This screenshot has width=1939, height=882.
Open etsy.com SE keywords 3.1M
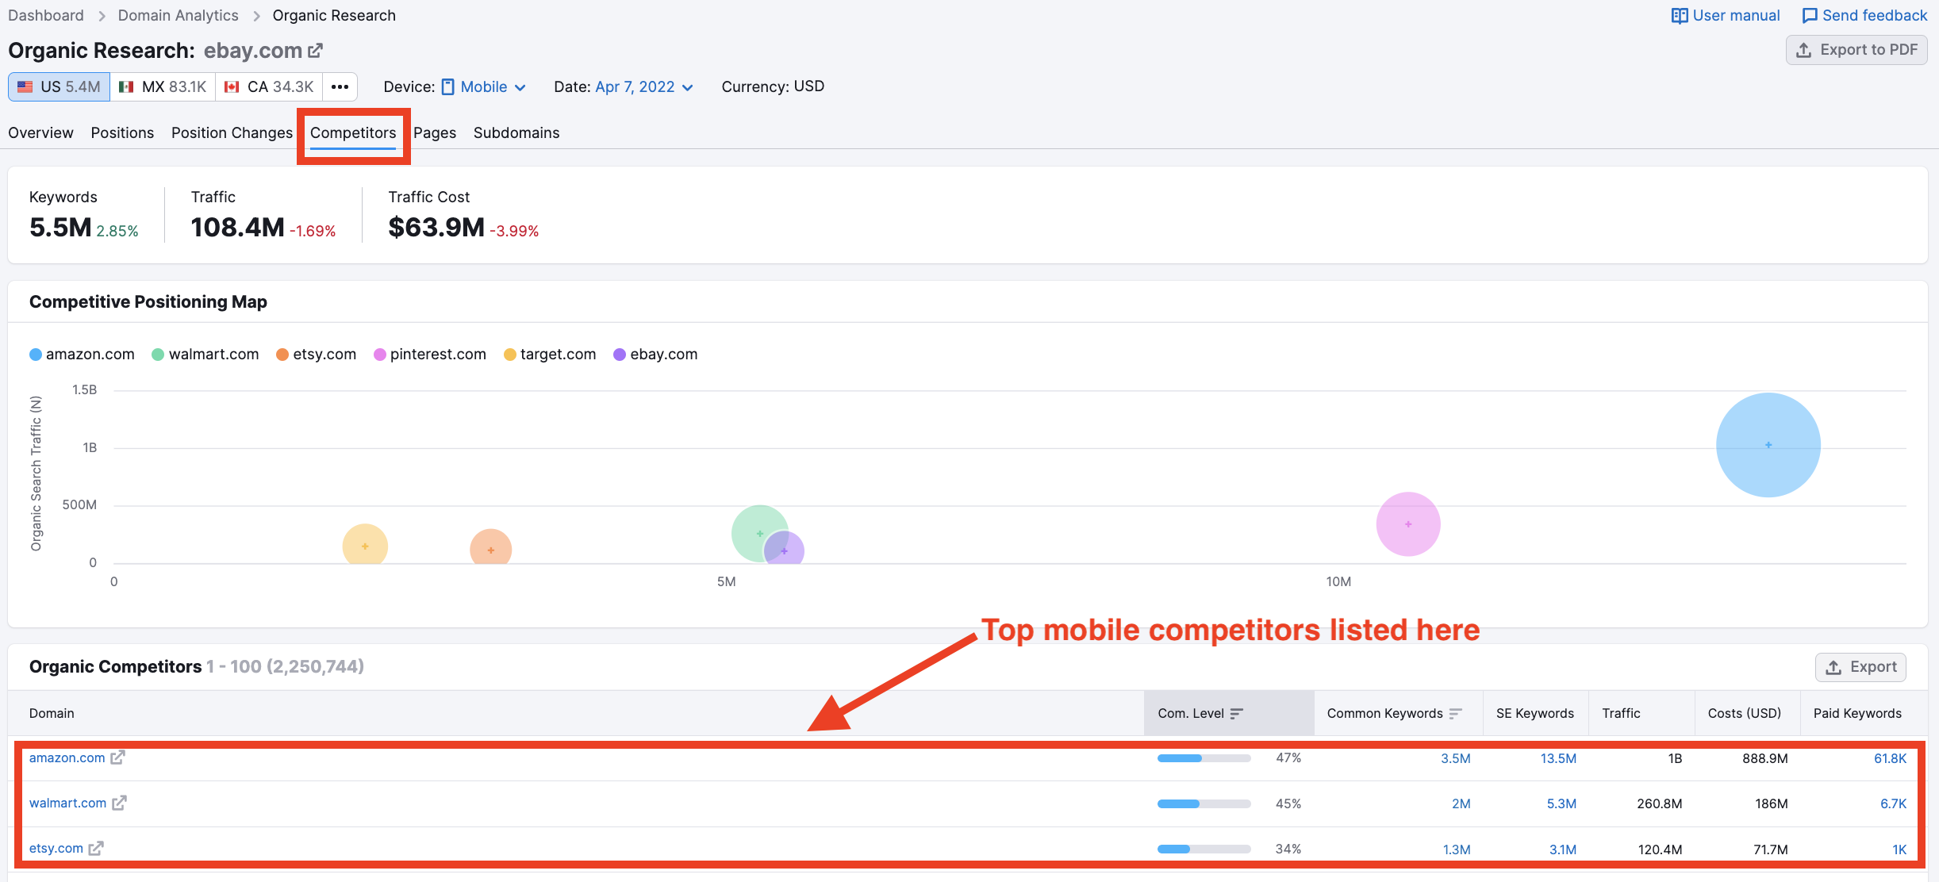click(1563, 849)
